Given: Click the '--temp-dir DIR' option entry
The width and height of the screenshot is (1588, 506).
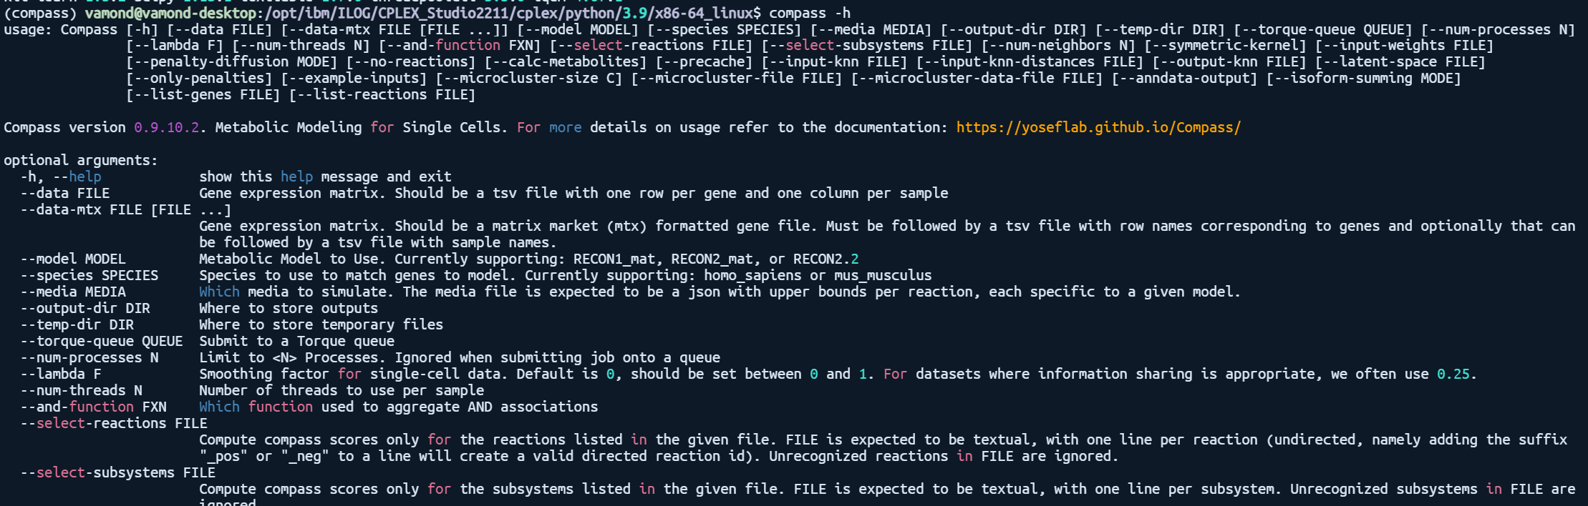Looking at the screenshot, I should click(x=77, y=324).
